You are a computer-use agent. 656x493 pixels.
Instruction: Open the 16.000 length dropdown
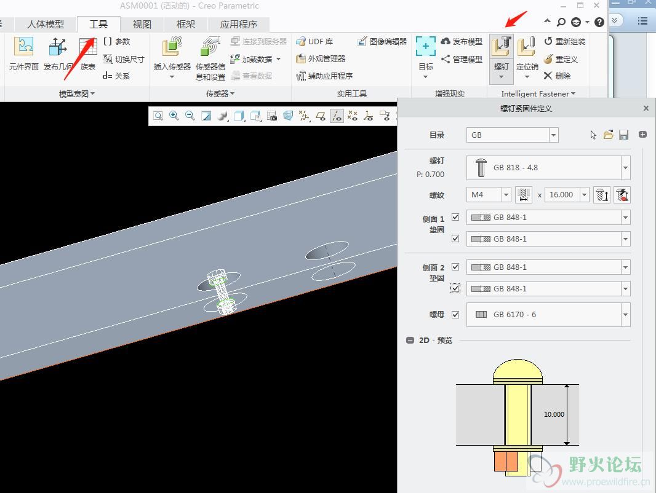(585, 195)
